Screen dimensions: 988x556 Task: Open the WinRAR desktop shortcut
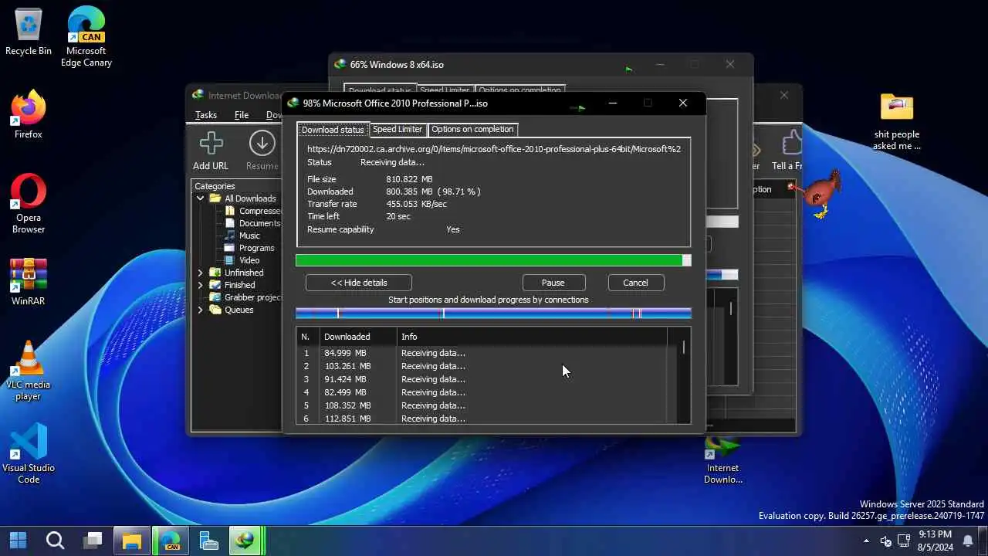click(29, 275)
